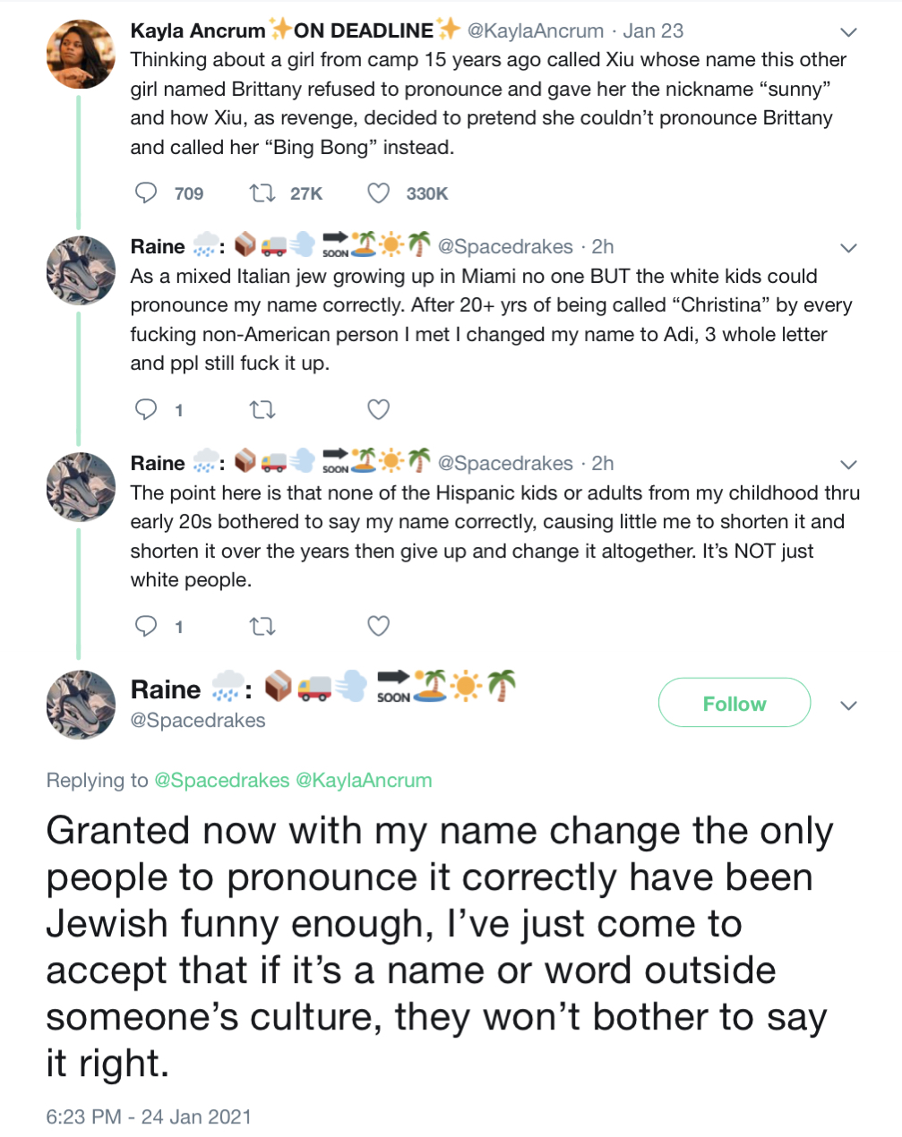Screen dimensions: 902x1137
Task: Reply to Kayla Ancrum's tweet
Action: tap(146, 192)
